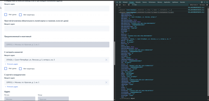Open source link of expanded object row
This screenshot has height=101, width=209.
[196, 12]
